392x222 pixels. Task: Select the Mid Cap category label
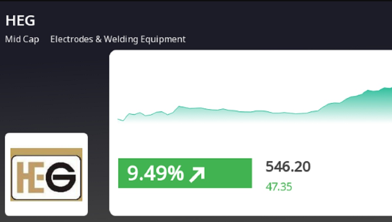pos(22,40)
